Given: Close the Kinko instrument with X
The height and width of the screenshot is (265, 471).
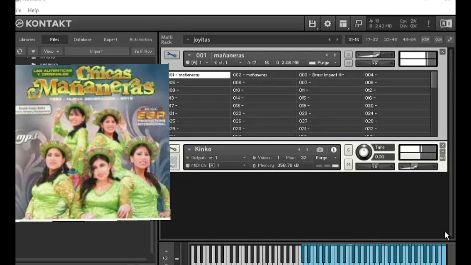Looking at the screenshot, I should [x=443, y=145].
